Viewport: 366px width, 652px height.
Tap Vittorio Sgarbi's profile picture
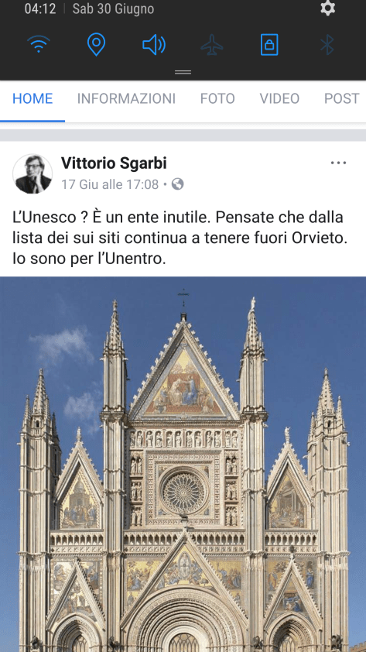(32, 173)
